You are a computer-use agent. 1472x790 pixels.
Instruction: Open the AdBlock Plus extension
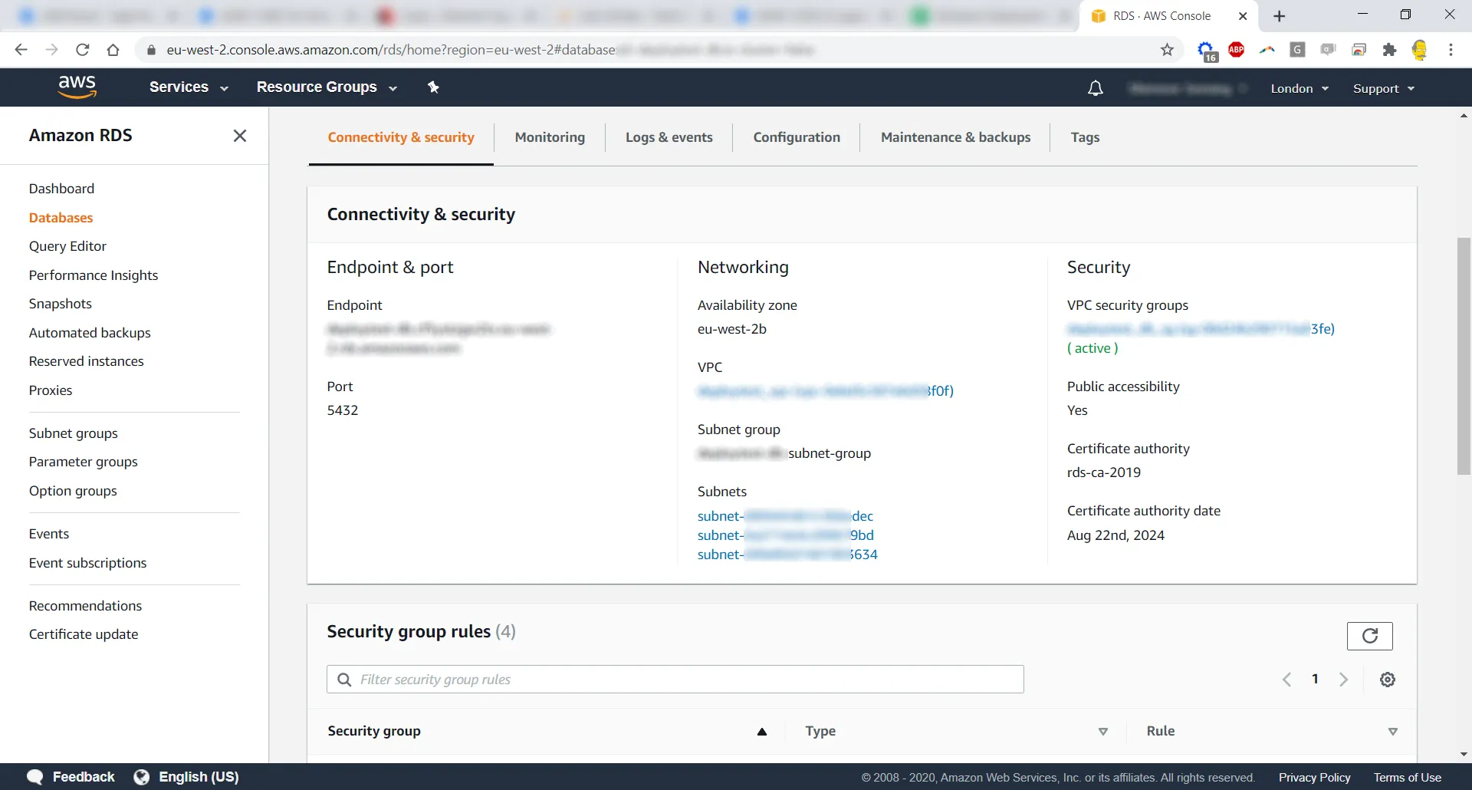pyautogui.click(x=1236, y=50)
